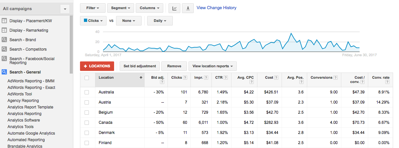399x148 pixels.
Task: Tick the checkbox for Australia row
Action: click(87, 92)
